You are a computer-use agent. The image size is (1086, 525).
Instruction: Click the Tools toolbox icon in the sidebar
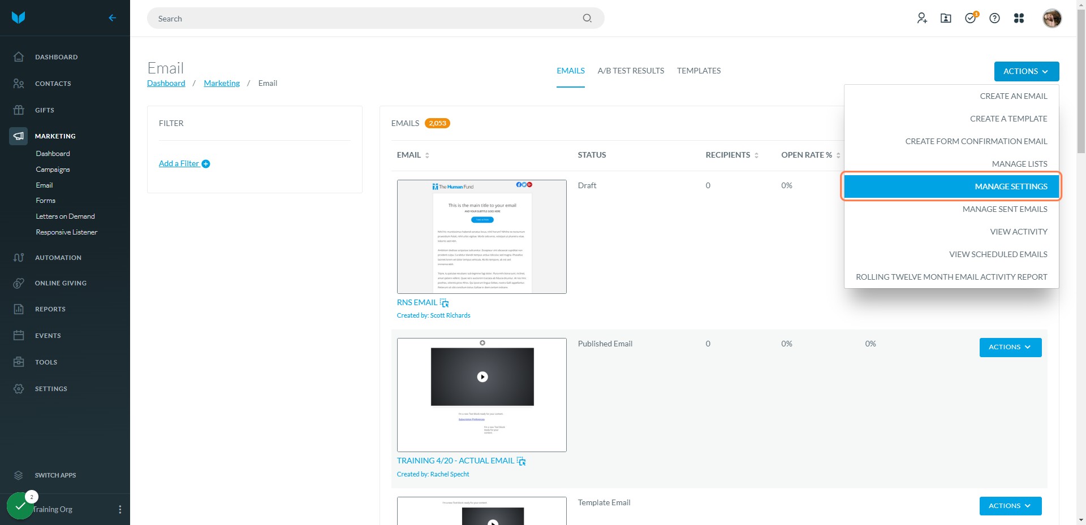[x=19, y=362]
